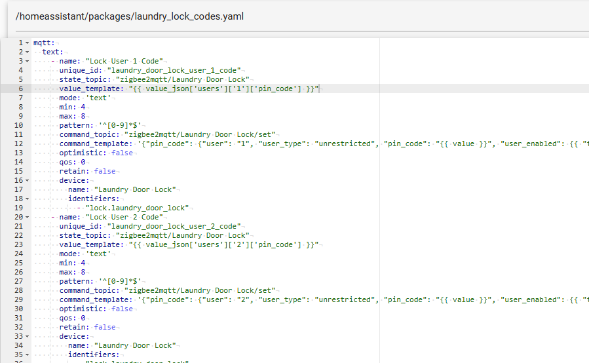Collapse the mqtt block fold arrow on line 1

pos(27,43)
